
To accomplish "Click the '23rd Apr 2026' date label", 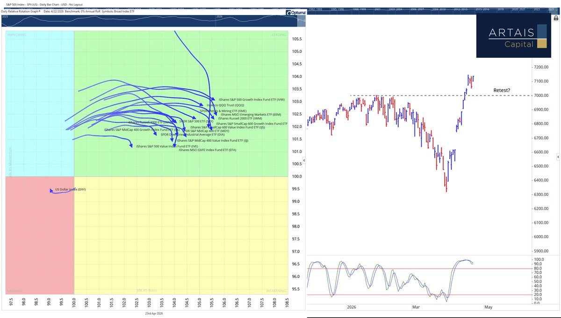I will tap(153, 314).
